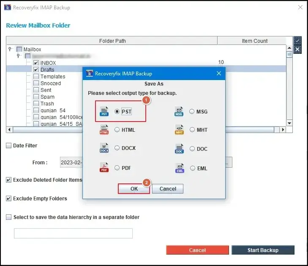Image resolution: width=308 pixels, height=266 pixels.
Task: Check the Snoozed folder checkbox
Action: click(x=36, y=83)
